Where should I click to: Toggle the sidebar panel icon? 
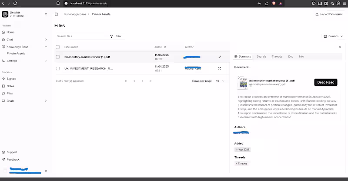tap(57, 14)
